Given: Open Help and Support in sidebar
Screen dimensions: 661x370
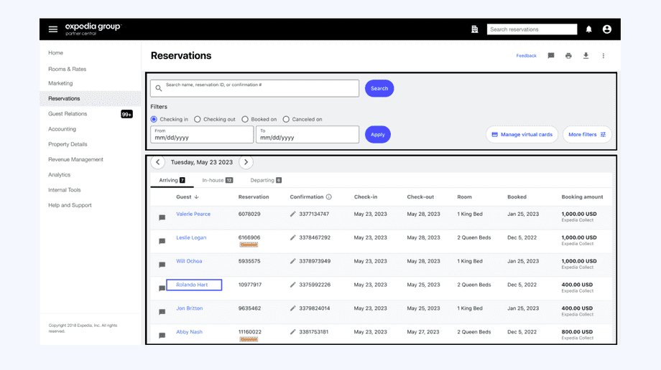Looking at the screenshot, I should pyautogui.click(x=70, y=205).
